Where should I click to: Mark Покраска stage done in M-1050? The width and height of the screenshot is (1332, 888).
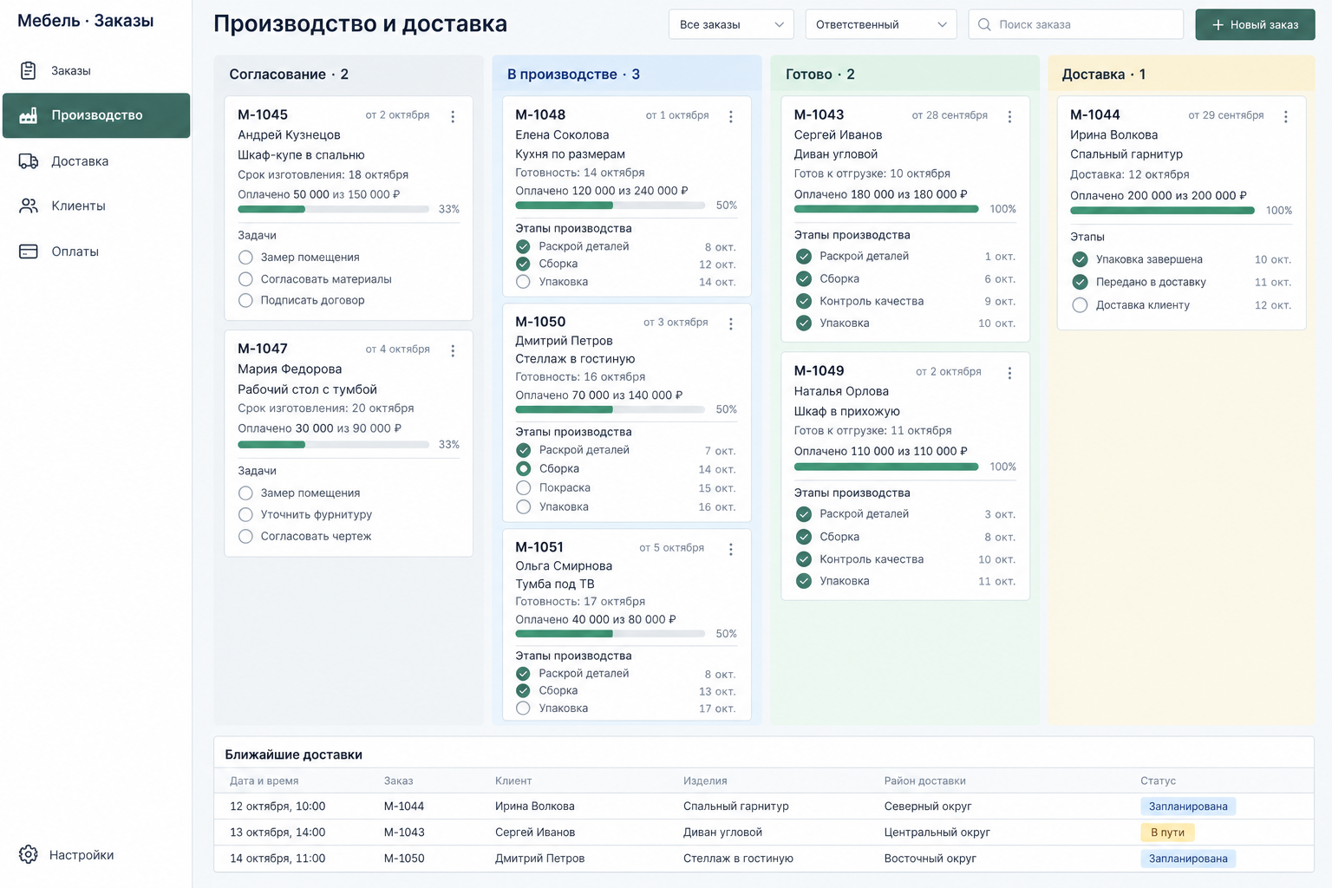[x=523, y=487]
